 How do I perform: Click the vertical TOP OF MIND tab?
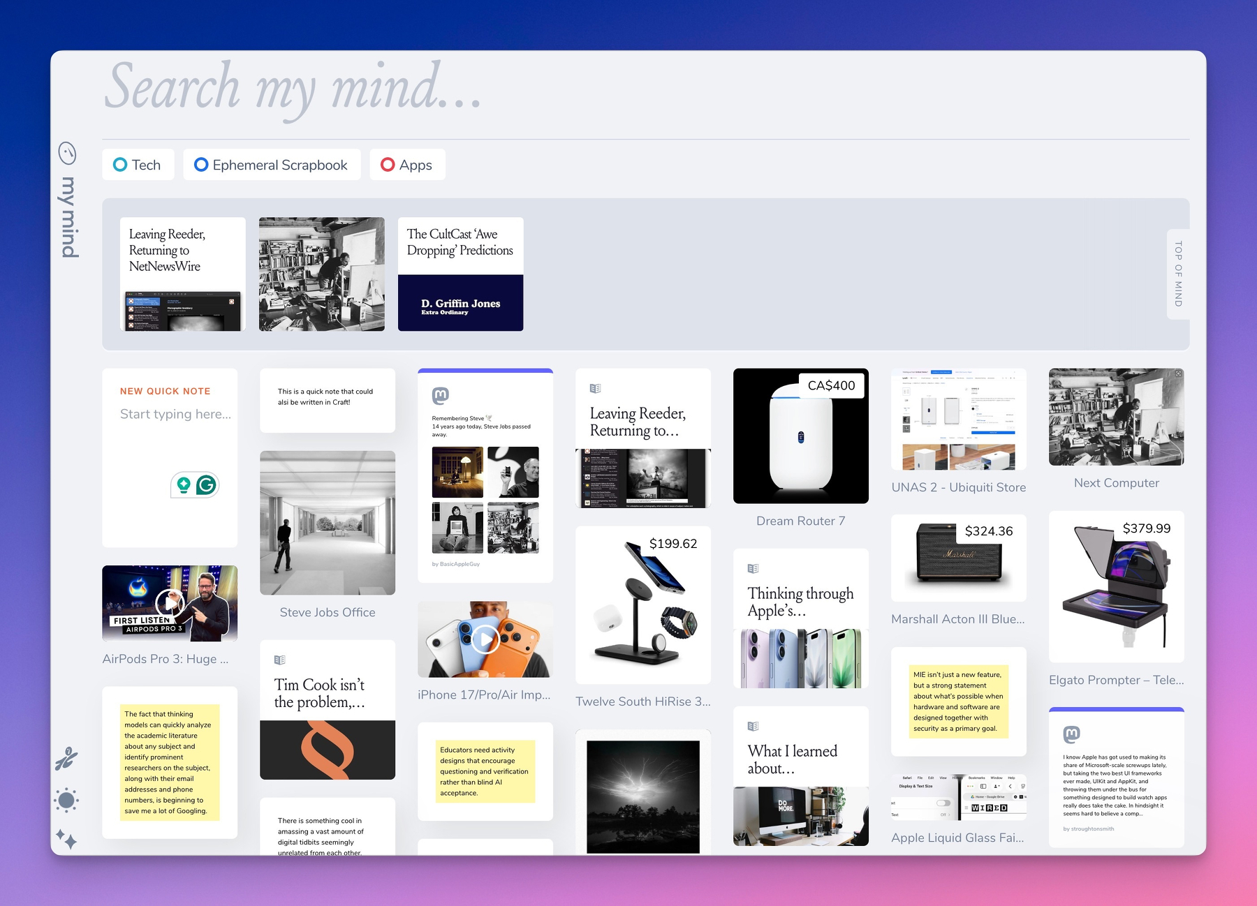click(x=1178, y=274)
